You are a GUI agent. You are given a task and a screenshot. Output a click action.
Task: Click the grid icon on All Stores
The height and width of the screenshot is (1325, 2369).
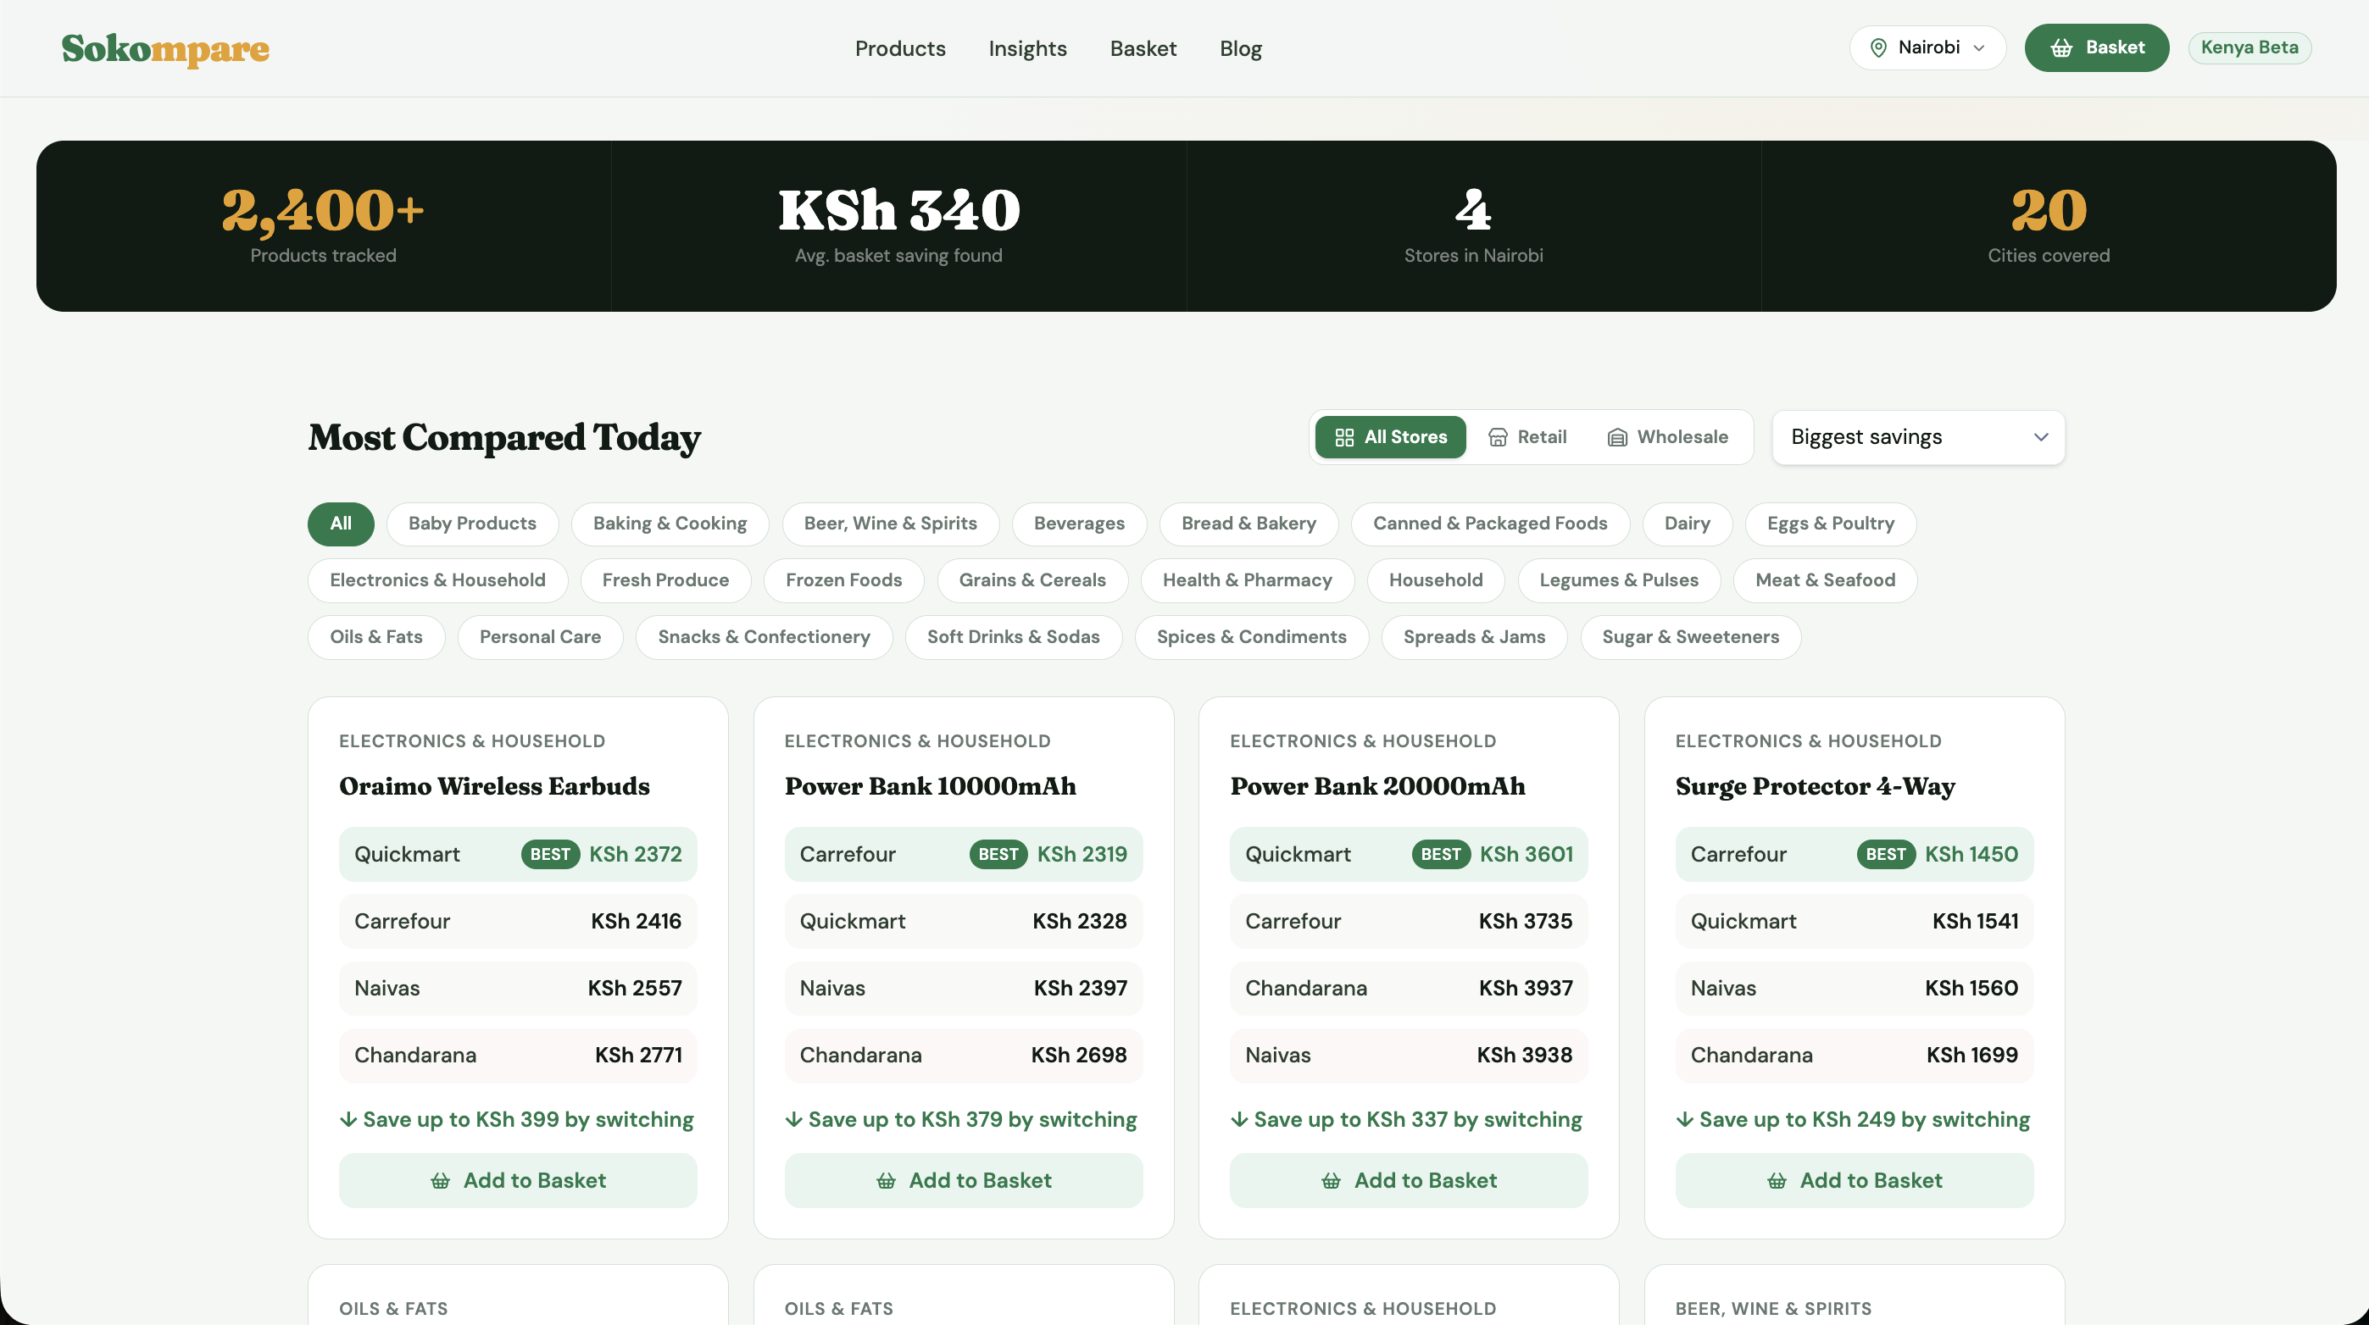click(1344, 437)
